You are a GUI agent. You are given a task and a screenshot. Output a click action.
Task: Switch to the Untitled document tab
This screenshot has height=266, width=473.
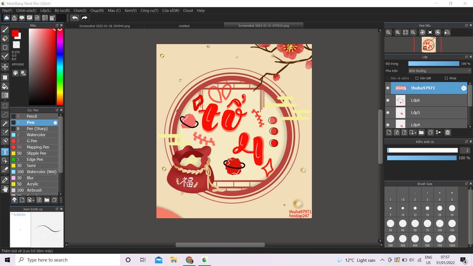[184, 26]
